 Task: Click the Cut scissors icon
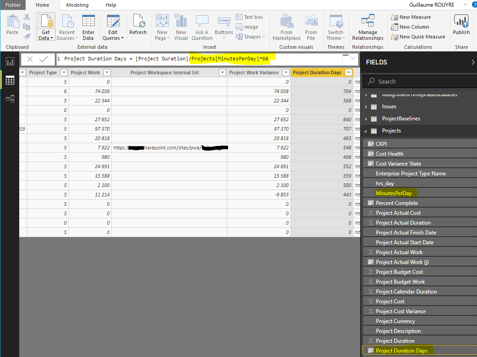(x=27, y=17)
